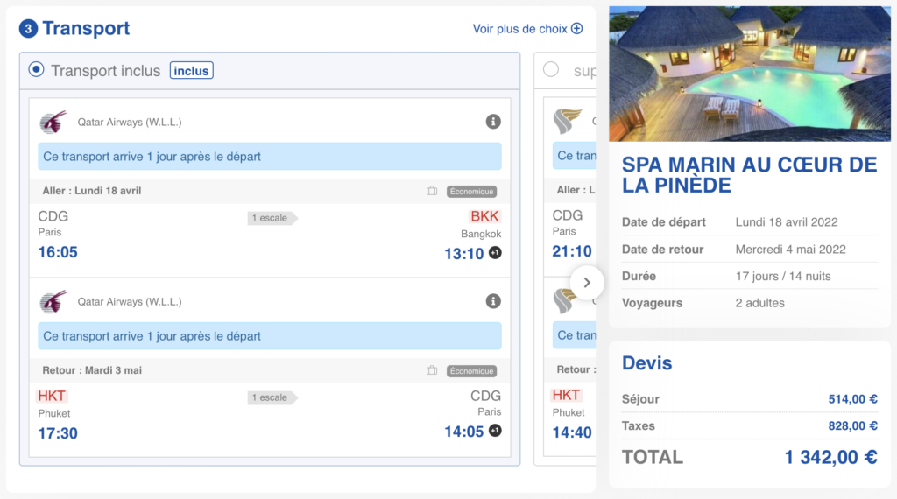
Task: Click the inclus badge
Action: click(x=191, y=70)
